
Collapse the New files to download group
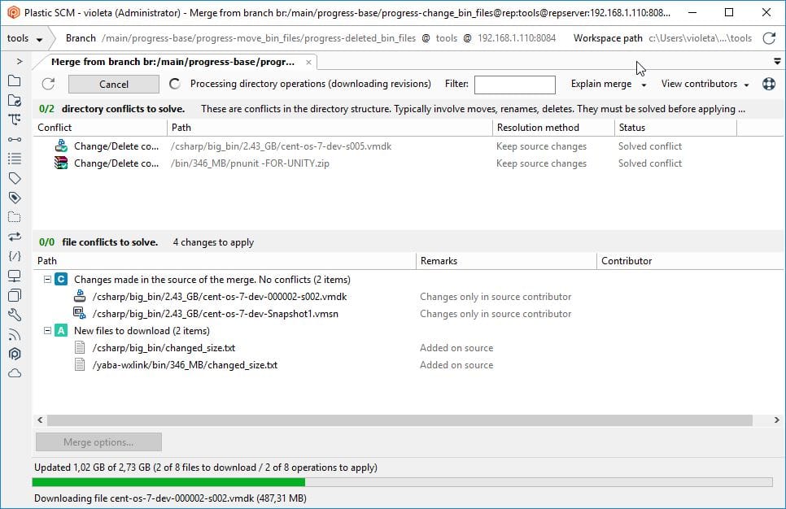point(49,331)
